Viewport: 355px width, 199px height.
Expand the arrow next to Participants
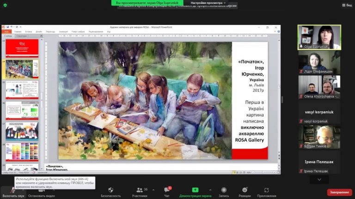(153, 190)
